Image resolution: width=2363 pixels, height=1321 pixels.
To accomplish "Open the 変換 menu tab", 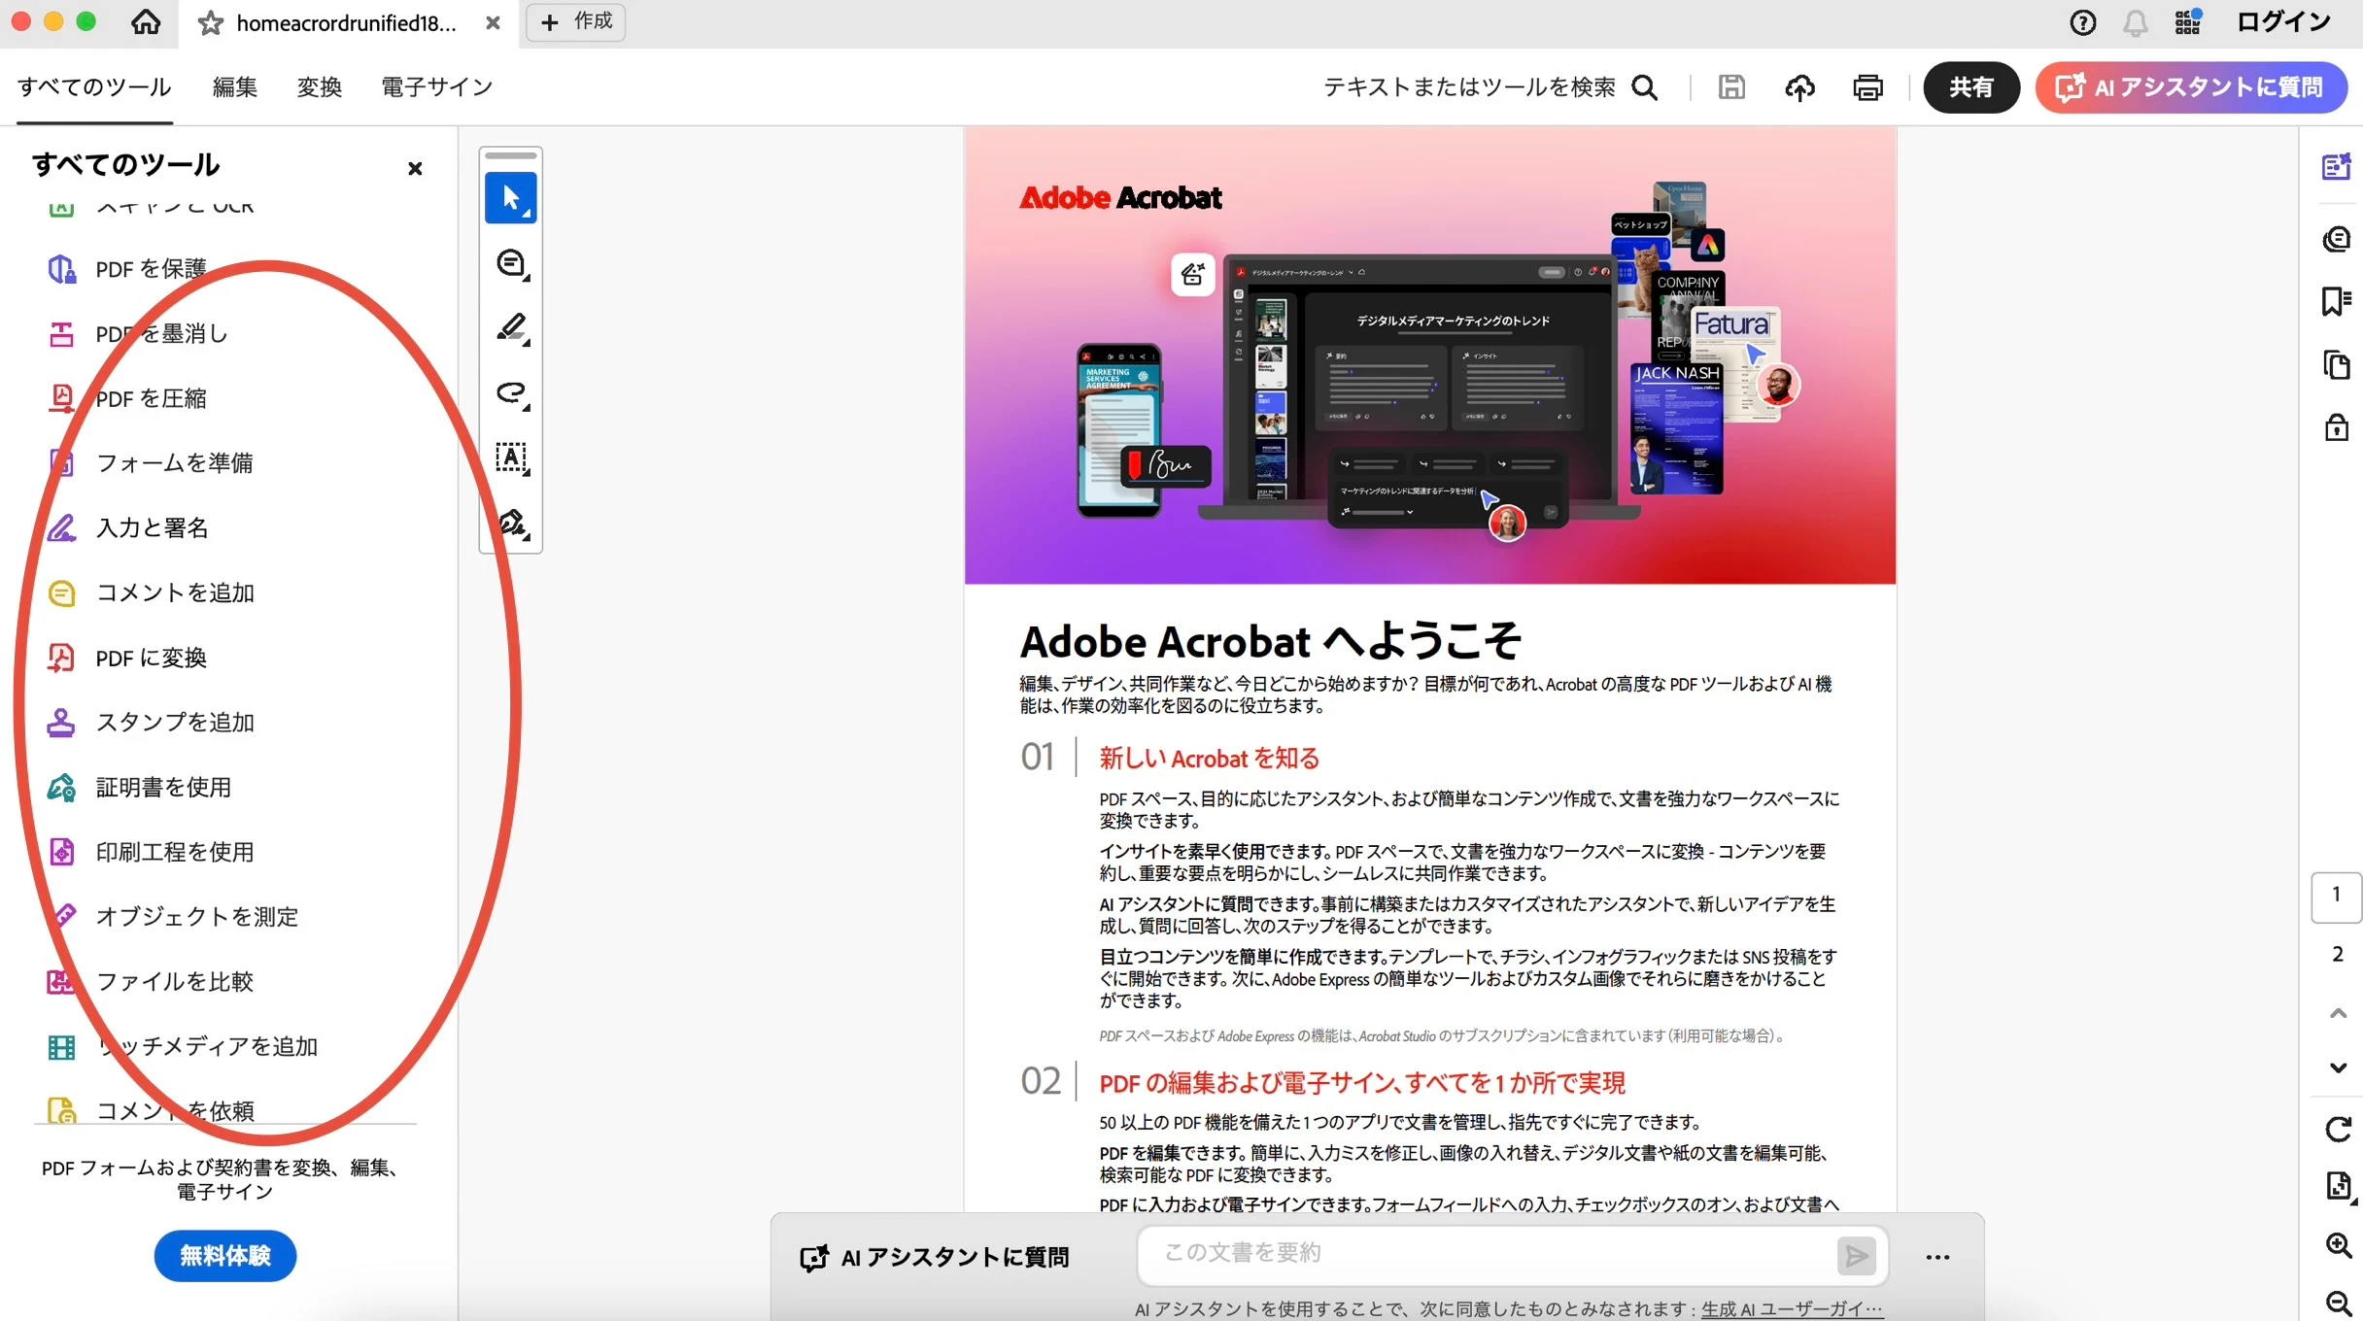I will pyautogui.click(x=319, y=87).
